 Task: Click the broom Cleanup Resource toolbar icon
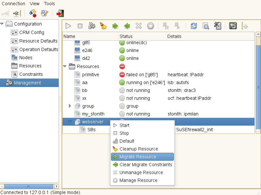[x=103, y=26]
